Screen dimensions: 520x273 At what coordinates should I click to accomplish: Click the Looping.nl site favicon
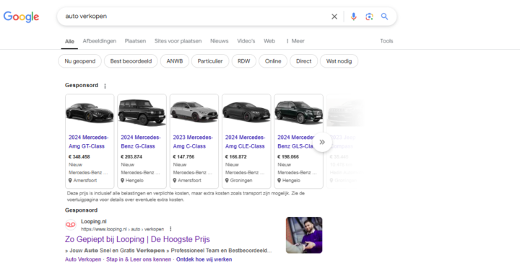pos(71,225)
